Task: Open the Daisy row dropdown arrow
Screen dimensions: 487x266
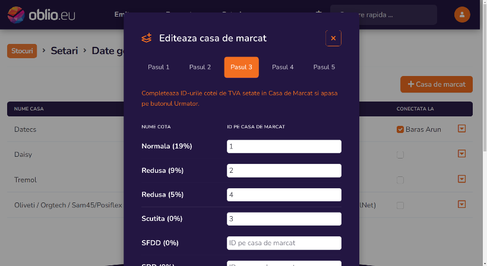Action: pyautogui.click(x=461, y=154)
